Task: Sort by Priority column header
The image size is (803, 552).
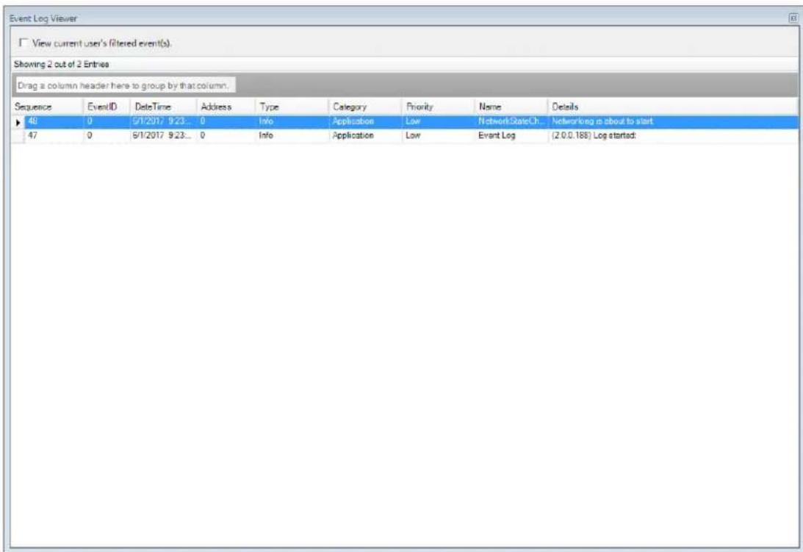Action: pos(439,107)
